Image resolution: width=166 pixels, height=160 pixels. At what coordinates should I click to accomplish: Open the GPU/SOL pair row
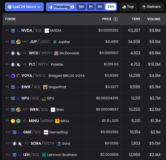tap(84, 98)
